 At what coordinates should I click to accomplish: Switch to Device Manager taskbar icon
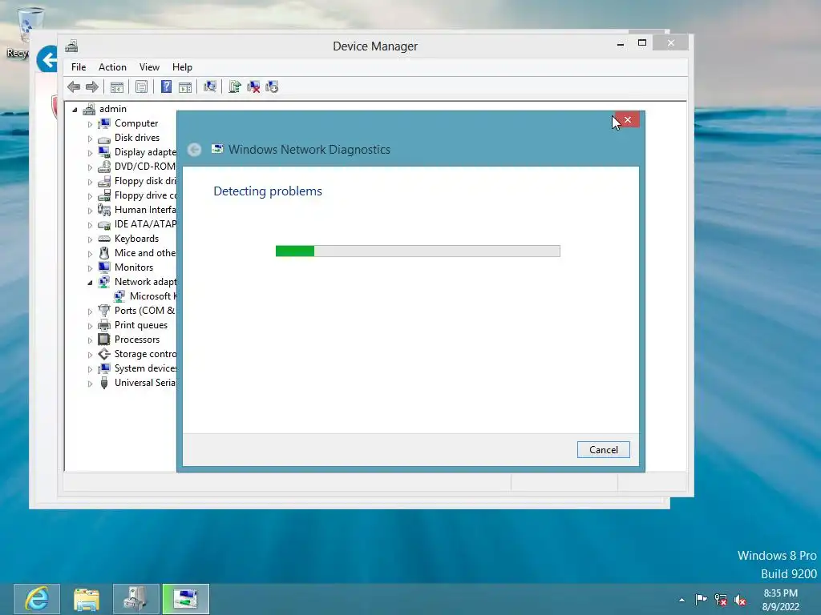[x=136, y=599]
